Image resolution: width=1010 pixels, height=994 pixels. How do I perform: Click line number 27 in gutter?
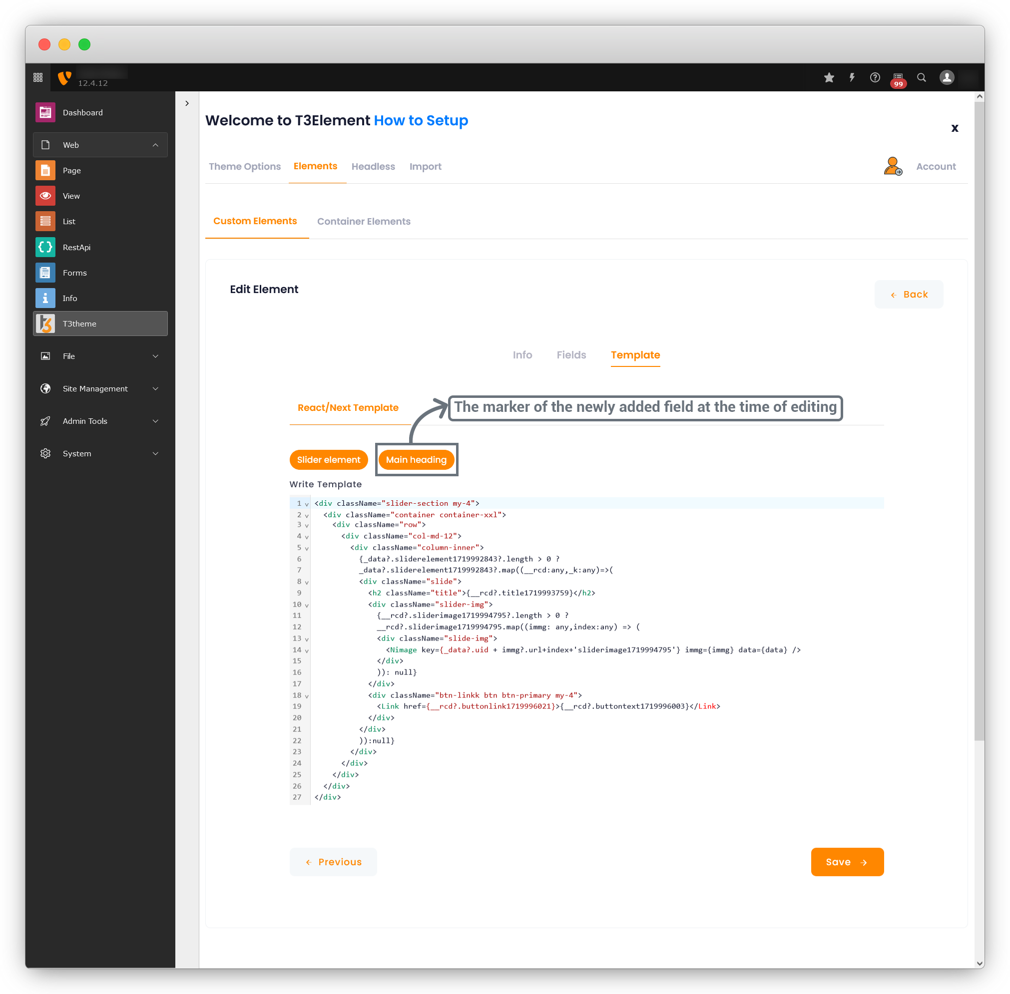297,797
